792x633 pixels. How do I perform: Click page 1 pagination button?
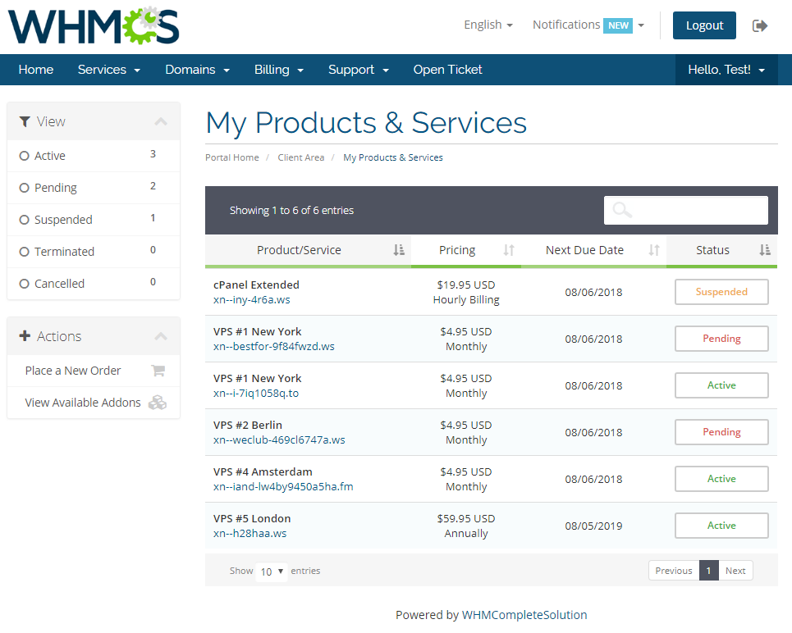(708, 571)
